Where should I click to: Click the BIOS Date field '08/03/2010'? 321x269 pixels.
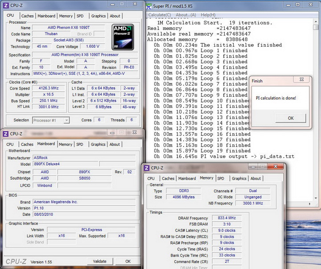[84, 214]
